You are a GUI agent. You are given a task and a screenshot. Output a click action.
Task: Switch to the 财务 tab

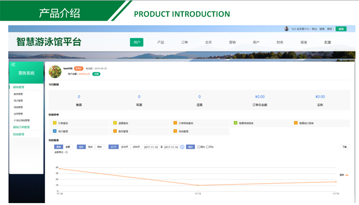280,42
